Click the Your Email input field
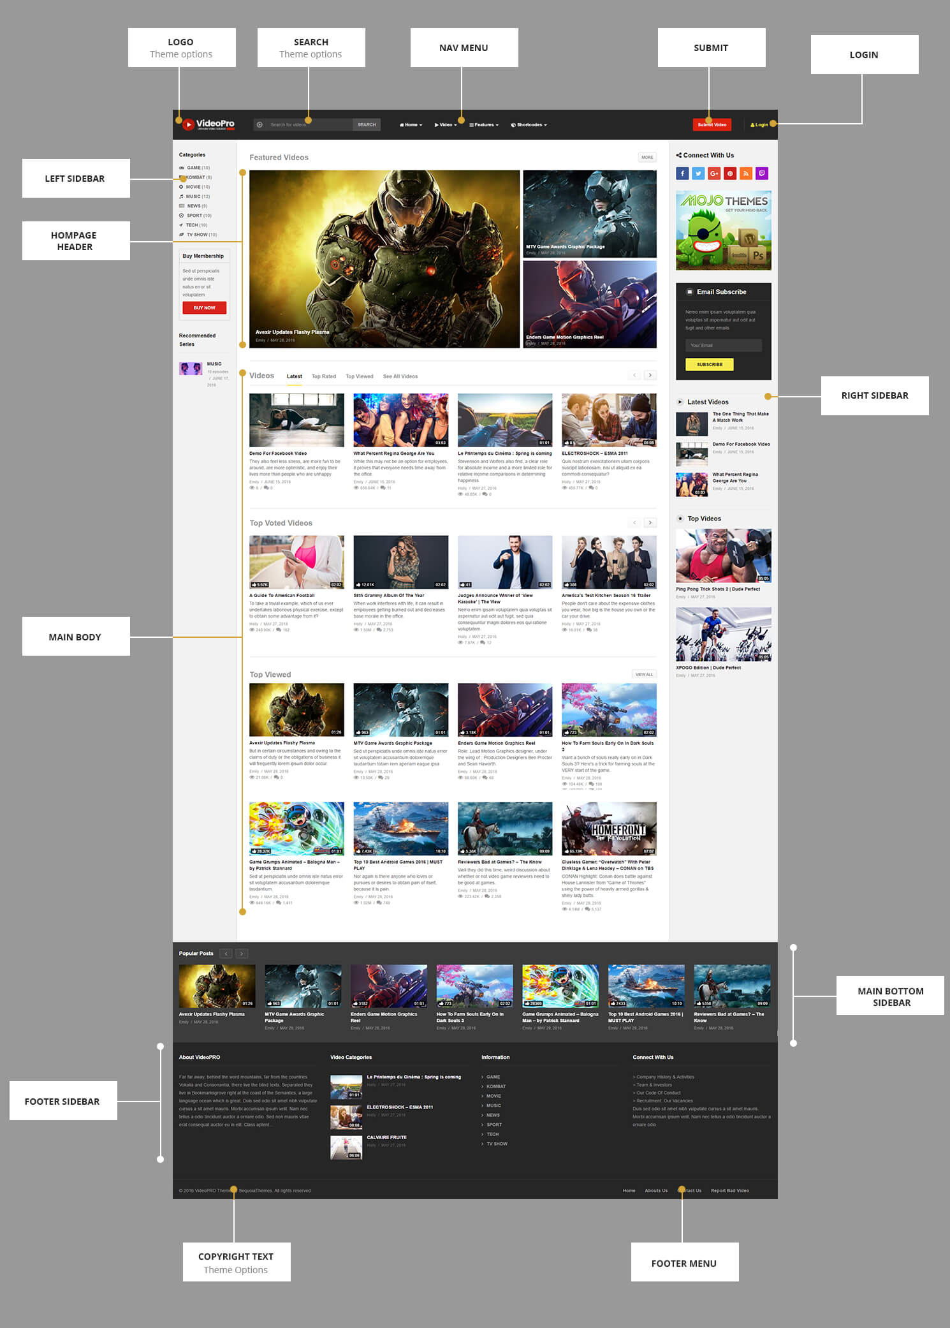The width and height of the screenshot is (950, 1328). tap(723, 346)
